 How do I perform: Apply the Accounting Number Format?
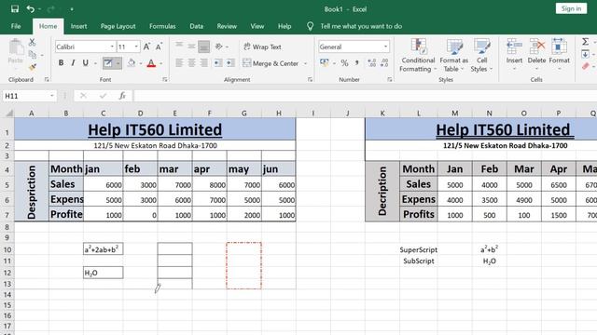pyautogui.click(x=325, y=63)
